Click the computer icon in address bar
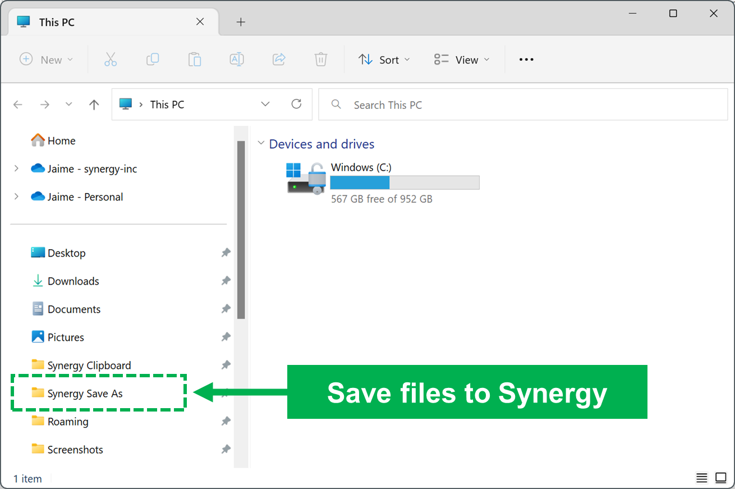Screen dimensions: 735x489 126,104
